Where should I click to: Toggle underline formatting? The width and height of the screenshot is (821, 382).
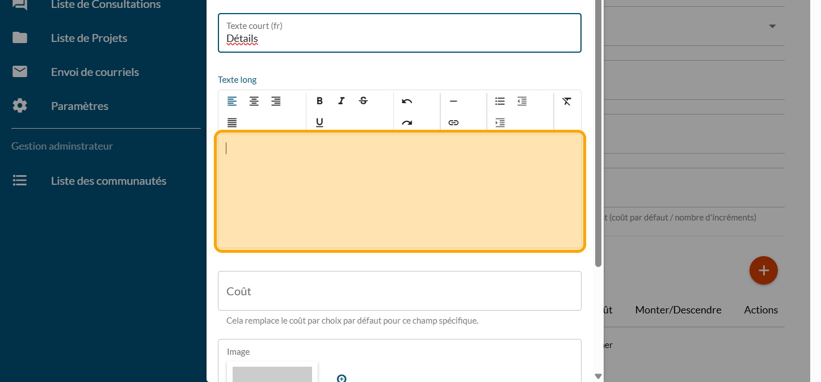point(319,122)
